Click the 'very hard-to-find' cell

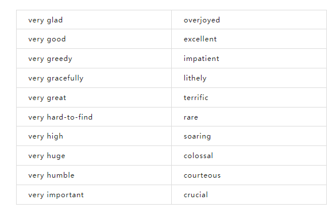click(94, 117)
